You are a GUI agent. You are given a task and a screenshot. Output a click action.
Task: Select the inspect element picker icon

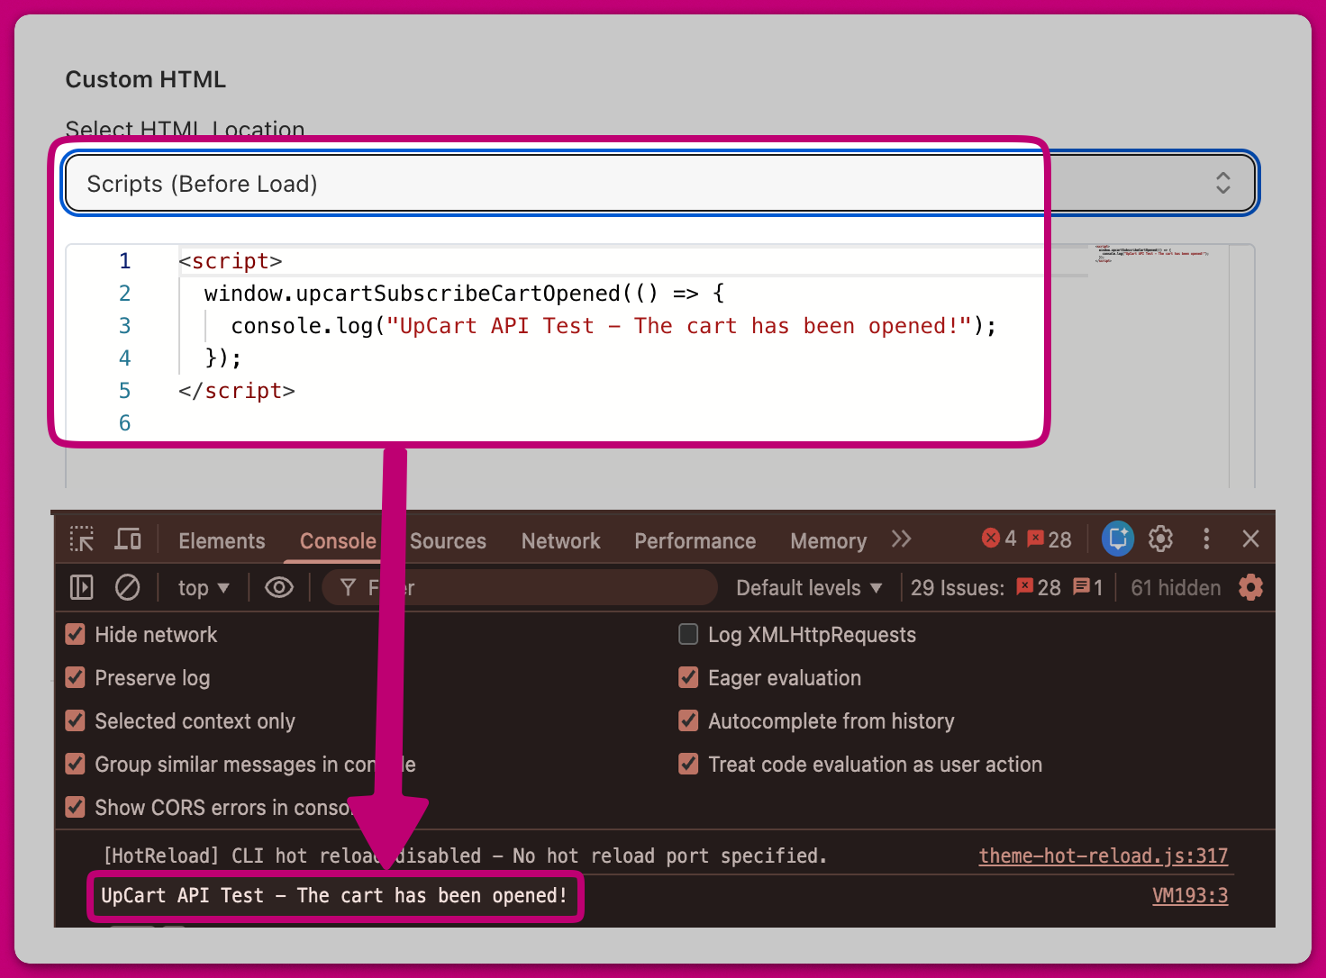[82, 539]
